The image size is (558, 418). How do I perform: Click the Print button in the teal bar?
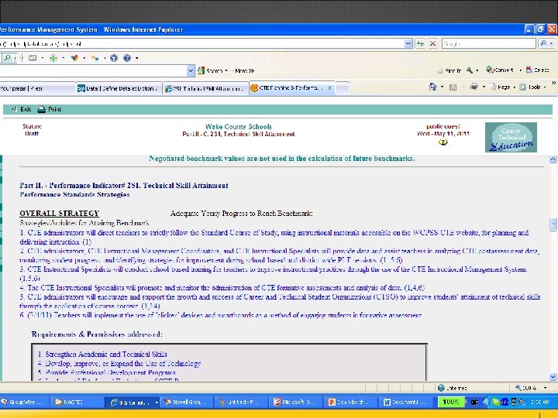(x=50, y=109)
